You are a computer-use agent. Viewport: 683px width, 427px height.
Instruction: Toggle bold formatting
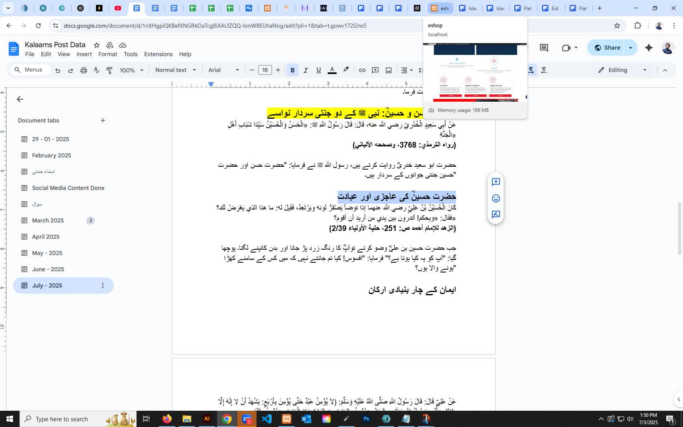coord(292,70)
